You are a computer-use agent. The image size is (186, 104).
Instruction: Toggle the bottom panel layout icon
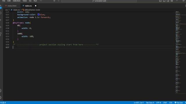(x=164, y=1)
